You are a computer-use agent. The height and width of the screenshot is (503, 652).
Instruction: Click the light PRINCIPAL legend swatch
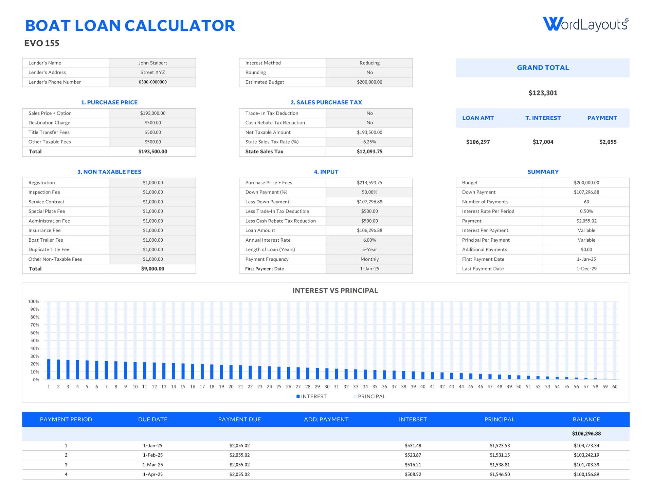355,396
